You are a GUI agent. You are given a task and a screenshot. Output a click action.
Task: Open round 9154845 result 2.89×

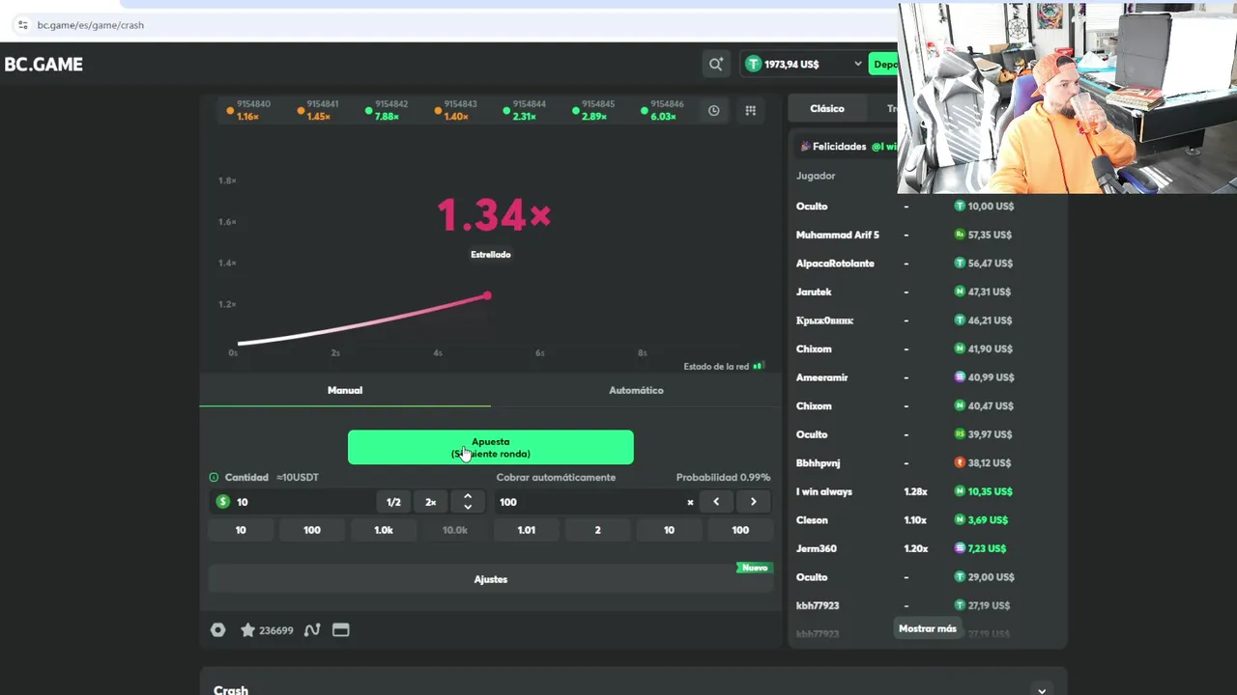[x=592, y=110]
